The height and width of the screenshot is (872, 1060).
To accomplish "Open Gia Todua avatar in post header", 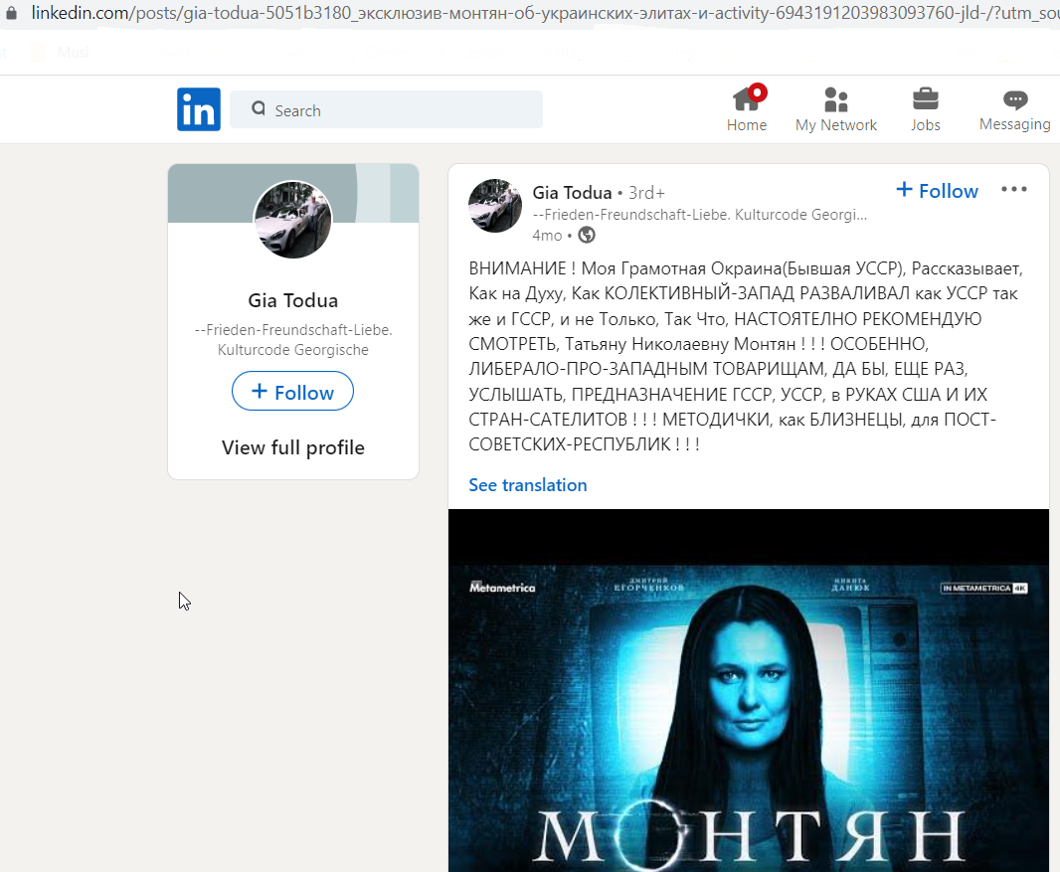I will [x=495, y=206].
